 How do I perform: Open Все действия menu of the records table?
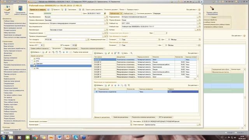click(x=193, y=53)
